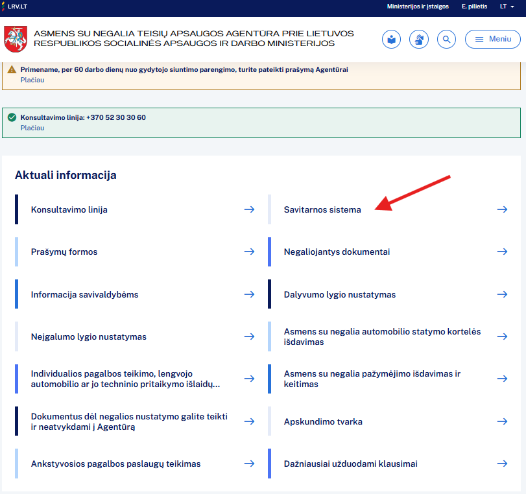
Task: Click arrow next to pažymėjimo išdavimas ir keitimas
Action: coord(502,379)
